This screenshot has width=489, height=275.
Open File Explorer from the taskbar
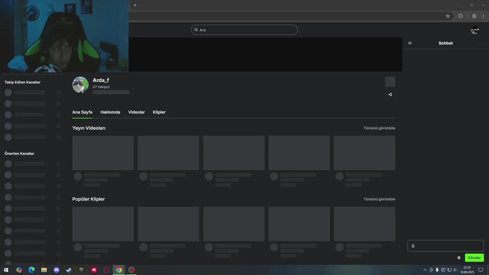44,270
